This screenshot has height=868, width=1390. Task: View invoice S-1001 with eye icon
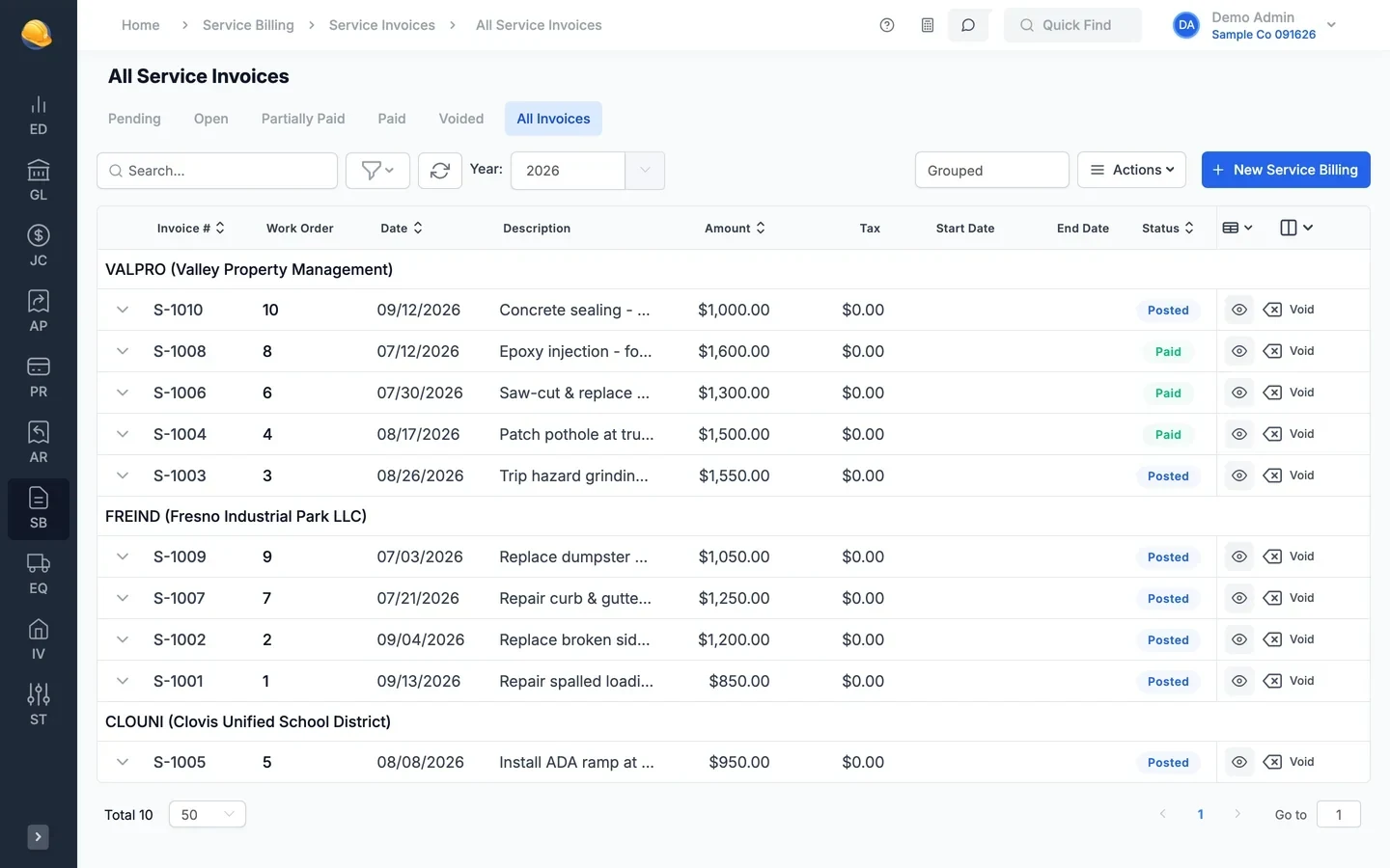[x=1239, y=681]
